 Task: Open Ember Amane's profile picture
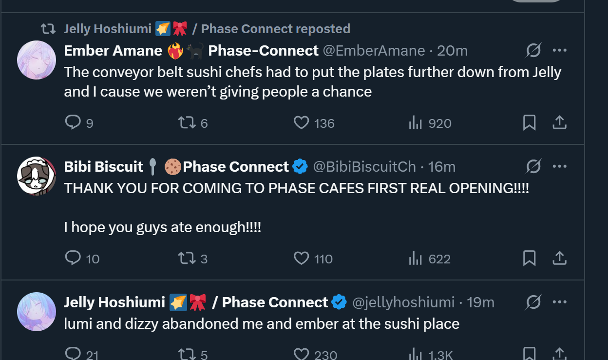click(x=37, y=60)
